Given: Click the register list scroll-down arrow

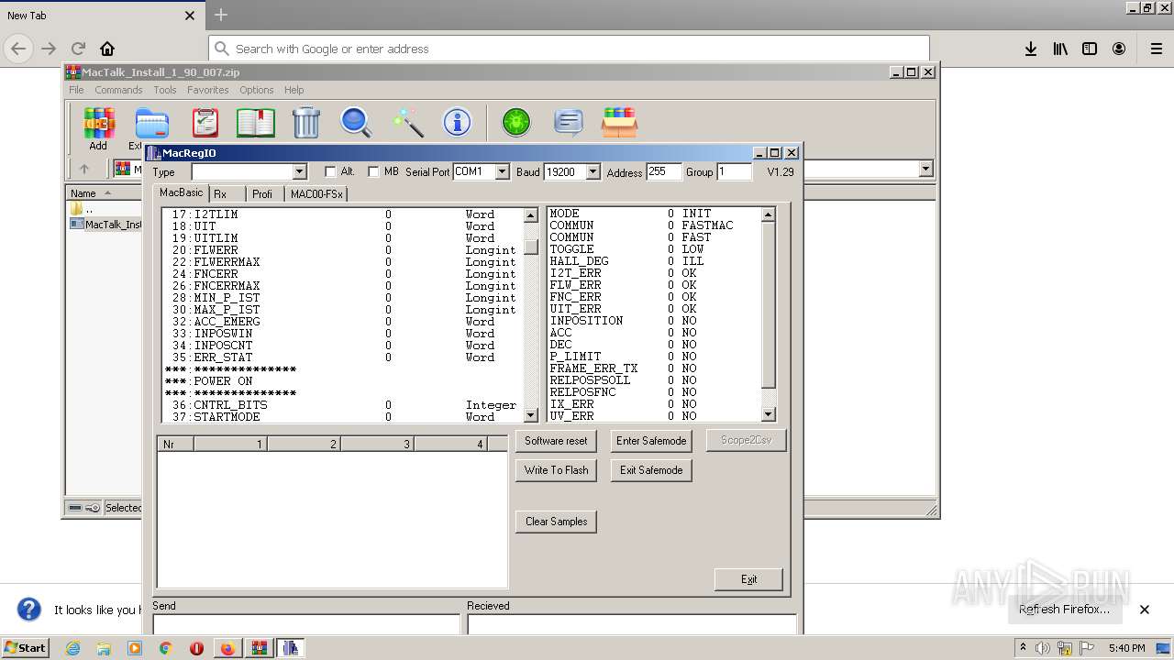Looking at the screenshot, I should click(x=531, y=415).
